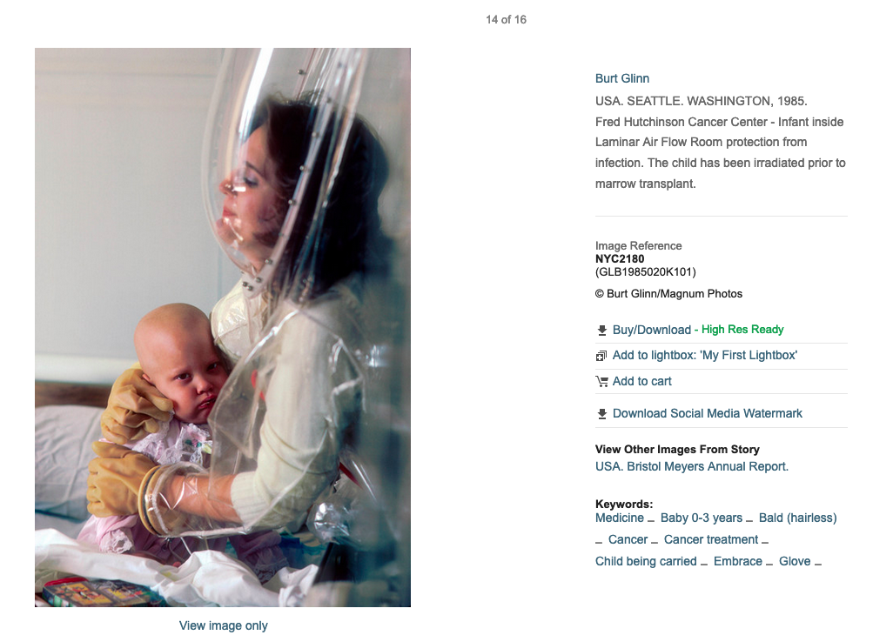This screenshot has height=635, width=893.
Task: Open the Embrace keyword
Action: point(737,561)
